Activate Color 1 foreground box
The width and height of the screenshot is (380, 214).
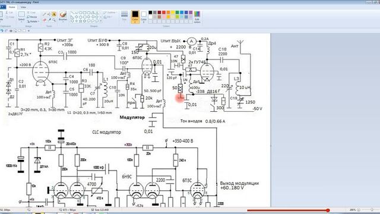[135, 17]
